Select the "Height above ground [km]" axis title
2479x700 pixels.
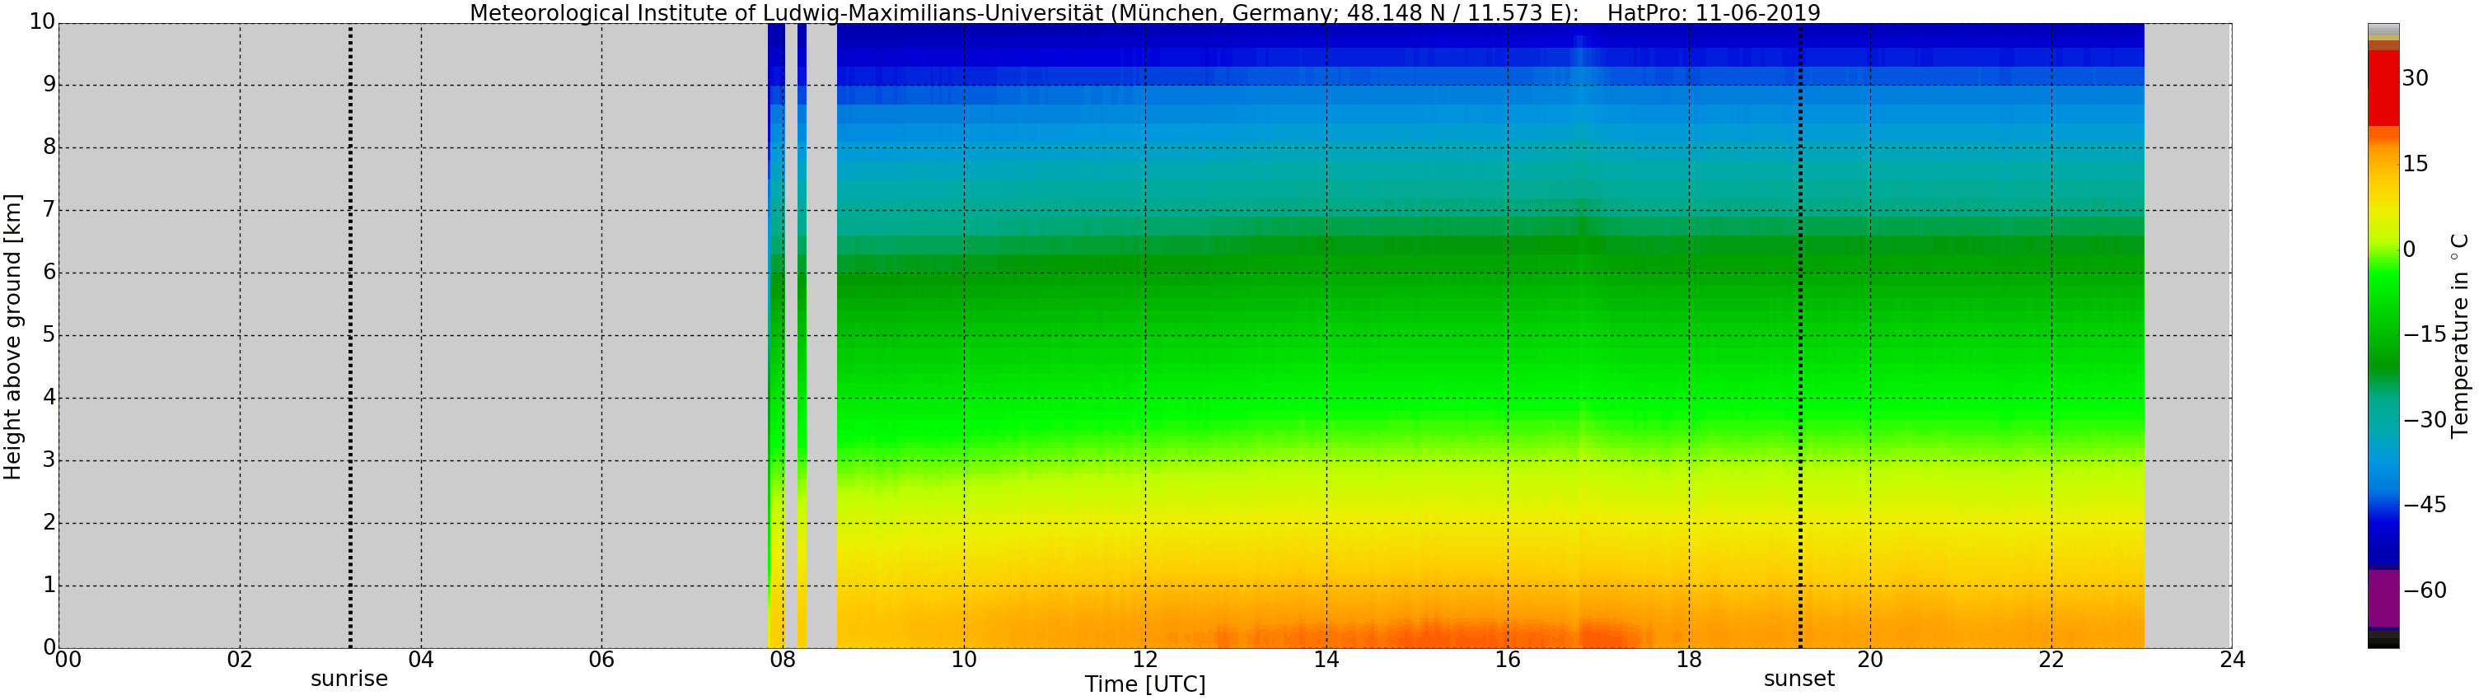[x=12, y=337]
